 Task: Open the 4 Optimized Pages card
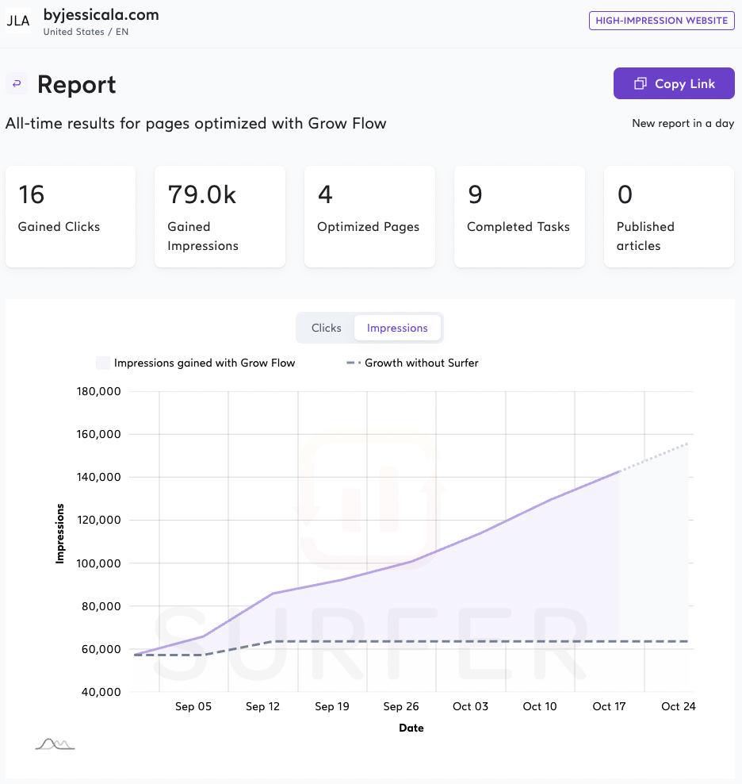(x=369, y=217)
